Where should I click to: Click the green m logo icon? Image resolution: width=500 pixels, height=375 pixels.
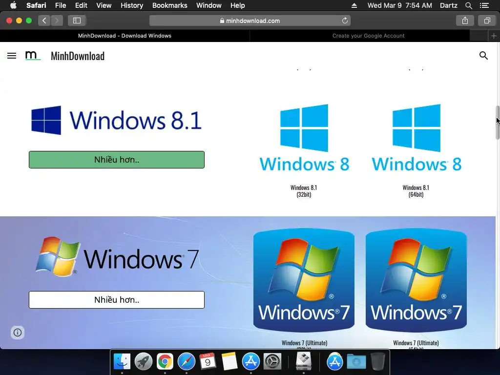pyautogui.click(x=33, y=56)
